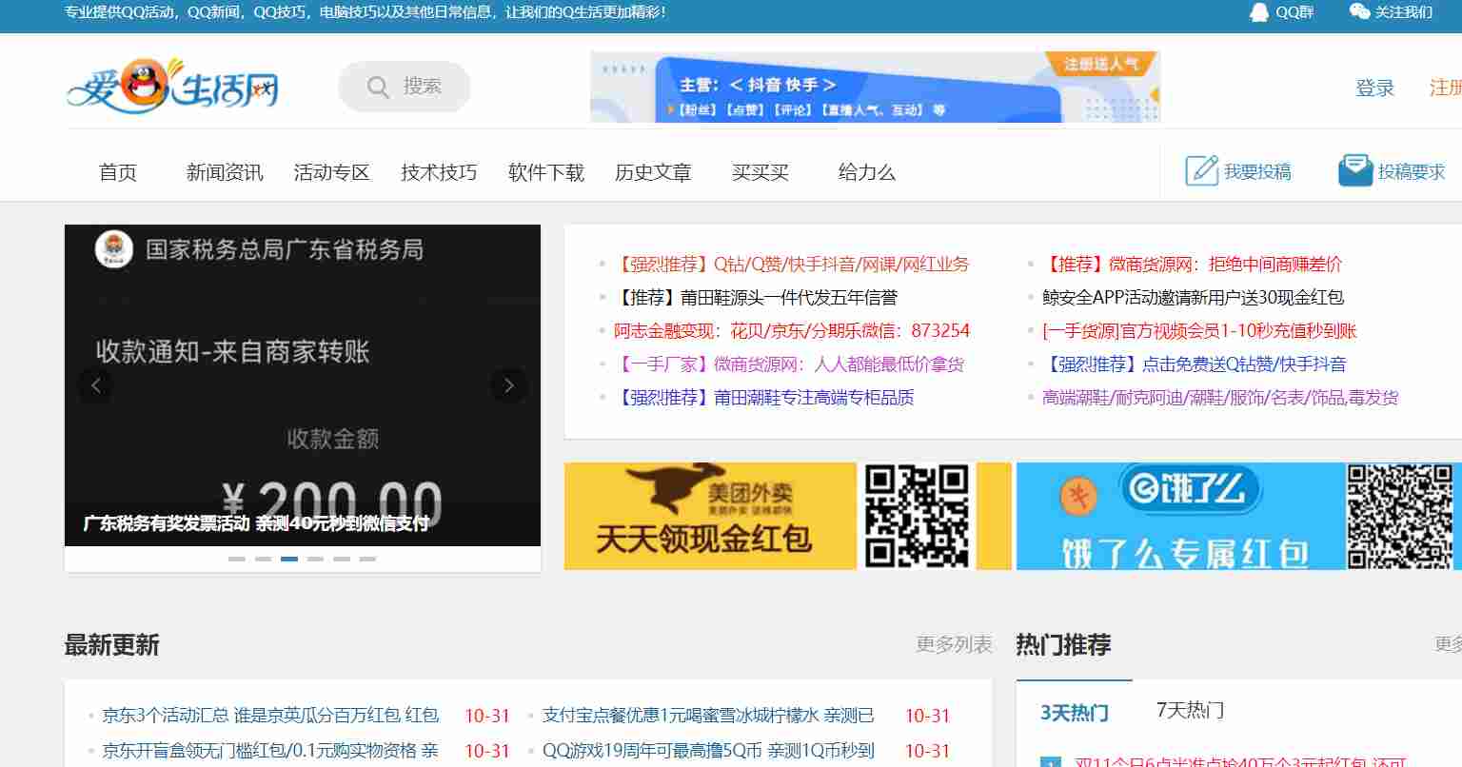This screenshot has height=767, width=1462.
Task: Click the 抖音 快手 banner ad
Action: (x=875, y=87)
